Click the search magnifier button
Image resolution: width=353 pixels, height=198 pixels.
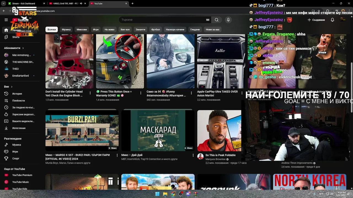pos(216,20)
